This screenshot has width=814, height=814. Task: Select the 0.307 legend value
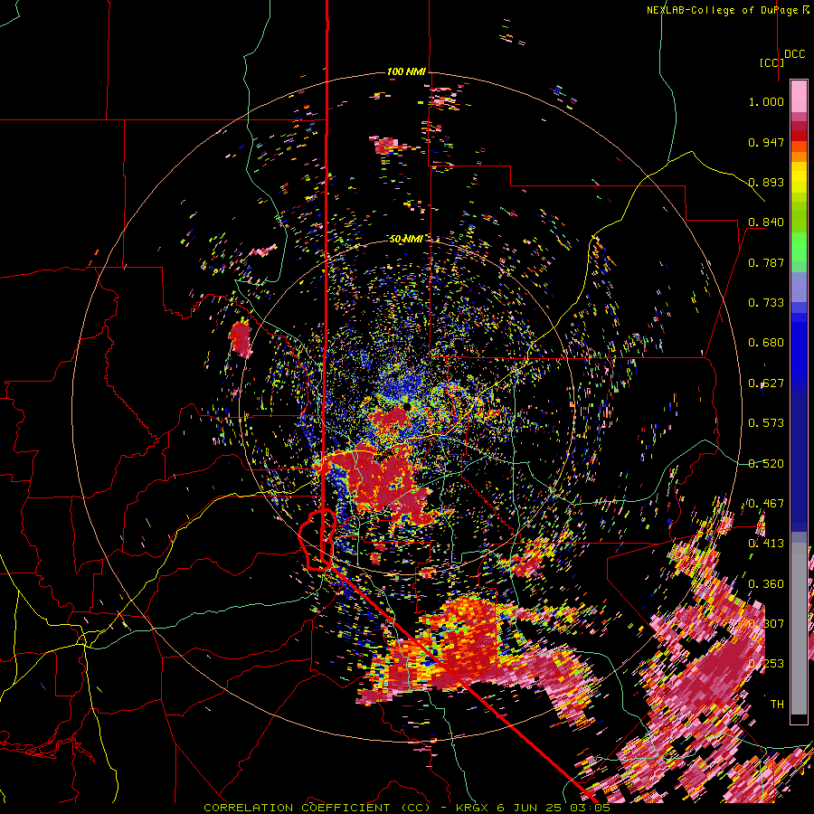point(766,624)
